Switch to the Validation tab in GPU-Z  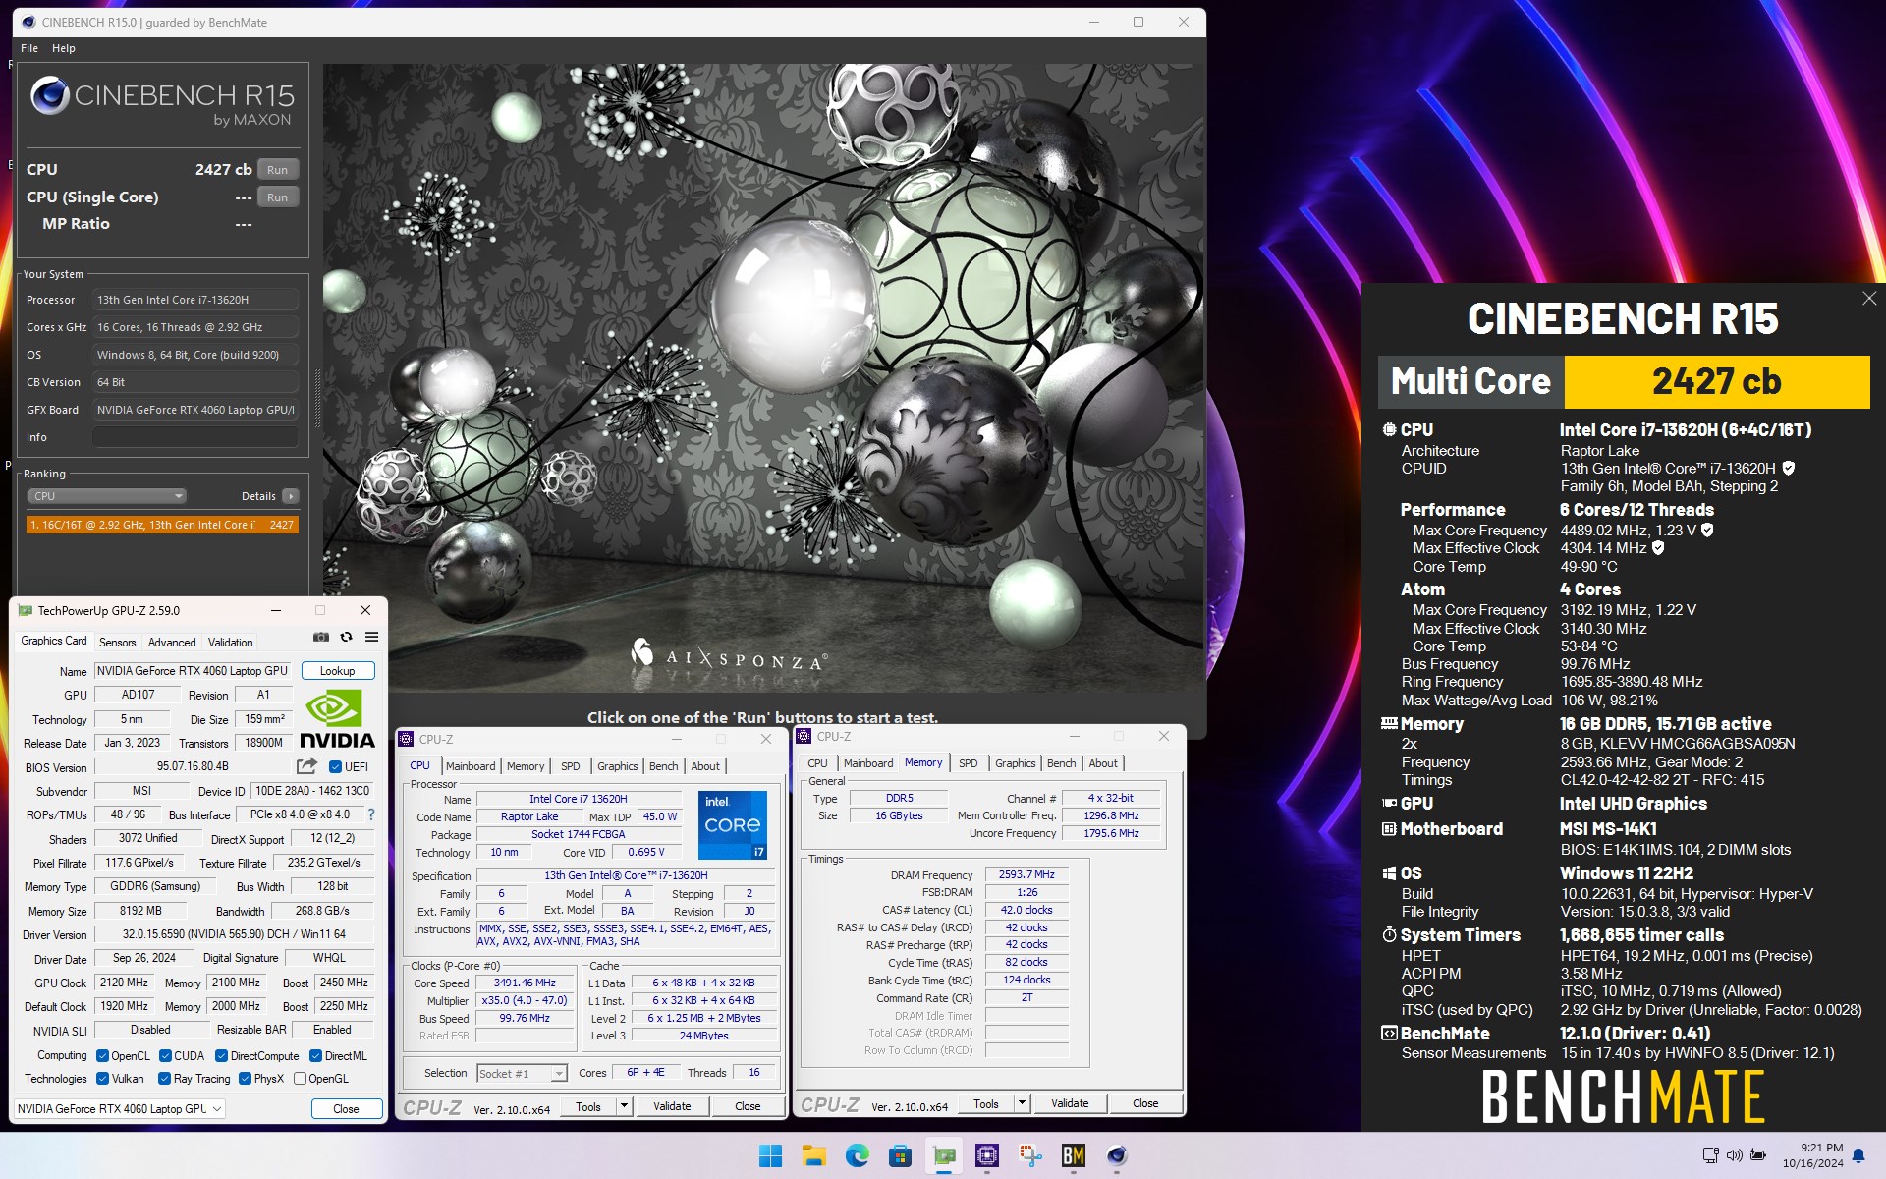tap(231, 643)
